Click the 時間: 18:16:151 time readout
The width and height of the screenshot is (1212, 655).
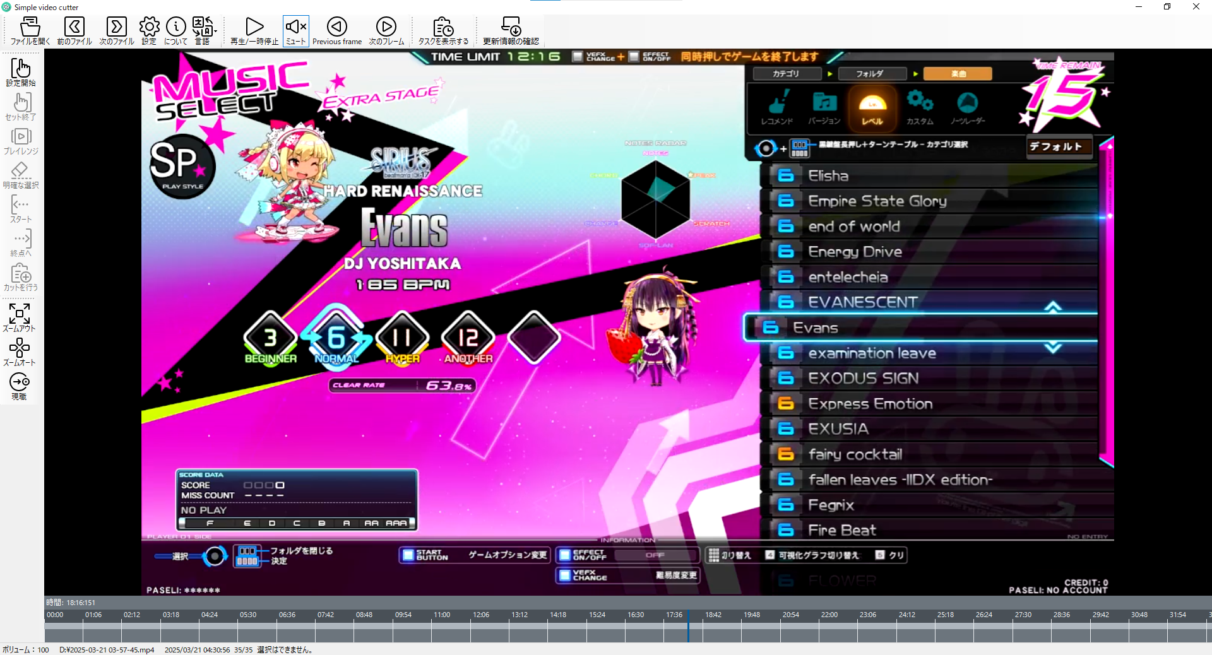[x=71, y=603]
